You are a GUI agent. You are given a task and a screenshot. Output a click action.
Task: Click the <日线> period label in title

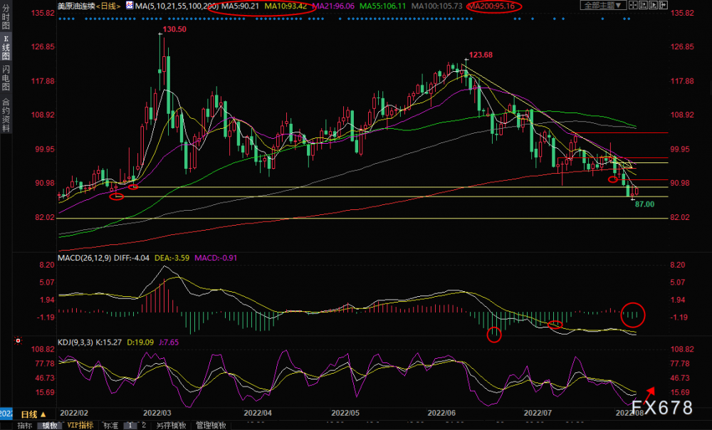point(108,6)
